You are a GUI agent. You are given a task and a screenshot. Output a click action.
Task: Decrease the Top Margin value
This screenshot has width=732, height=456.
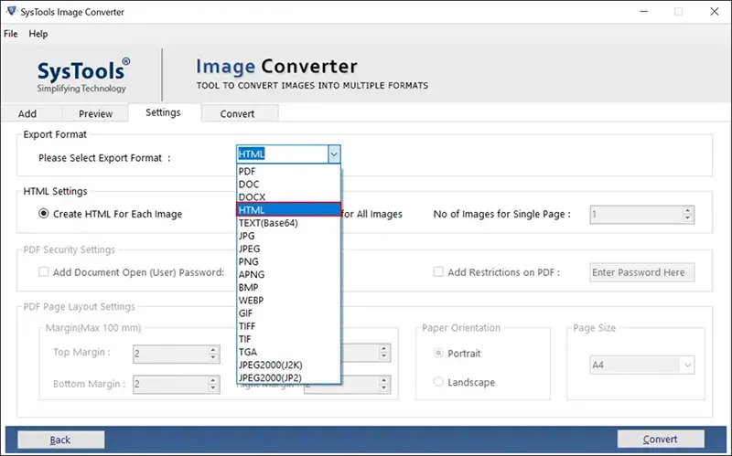[213, 358]
